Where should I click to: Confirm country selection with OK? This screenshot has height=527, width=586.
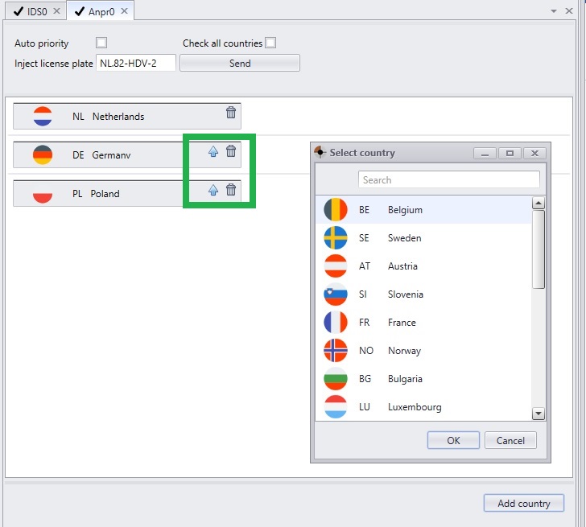coord(453,440)
